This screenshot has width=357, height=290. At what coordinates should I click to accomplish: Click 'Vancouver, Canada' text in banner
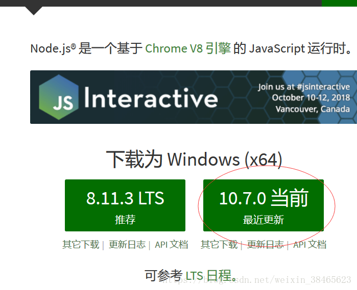pos(313,109)
